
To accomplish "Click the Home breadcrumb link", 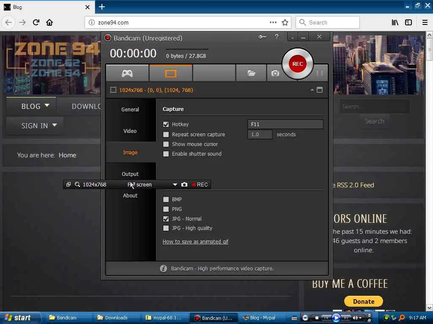I will [x=67, y=155].
